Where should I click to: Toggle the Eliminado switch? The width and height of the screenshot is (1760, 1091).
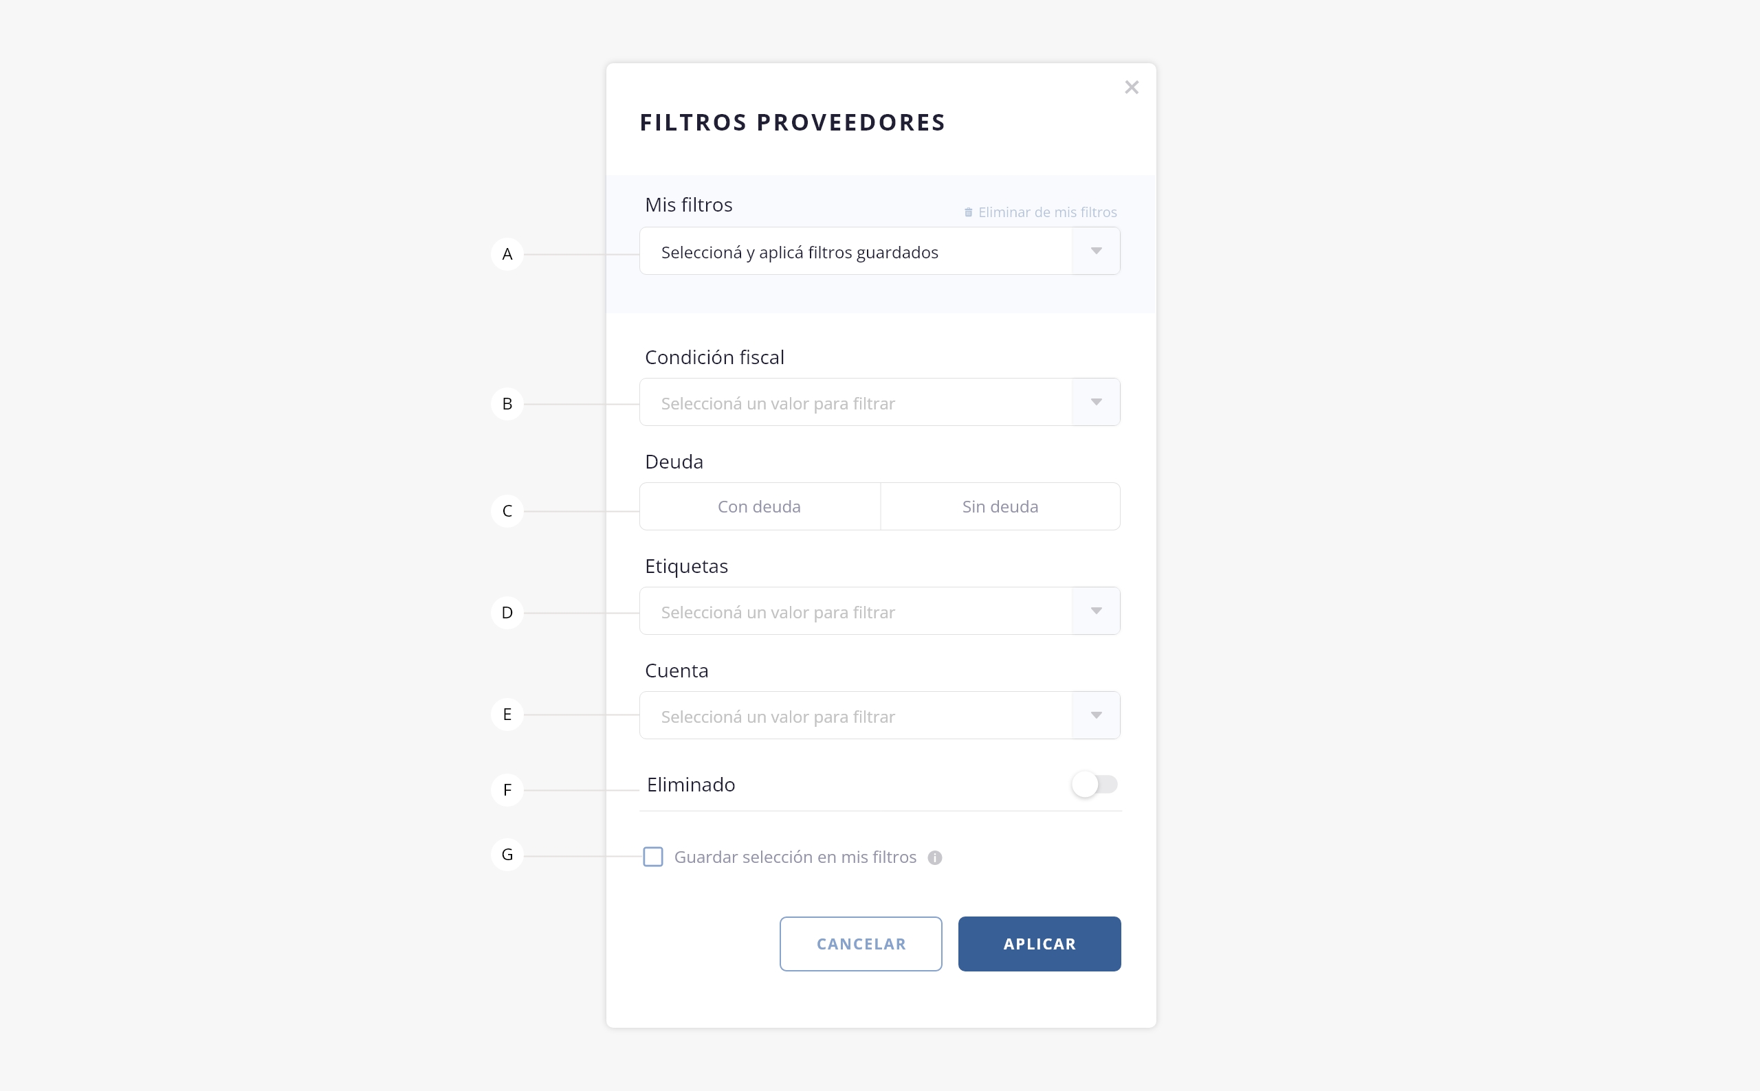click(1094, 785)
